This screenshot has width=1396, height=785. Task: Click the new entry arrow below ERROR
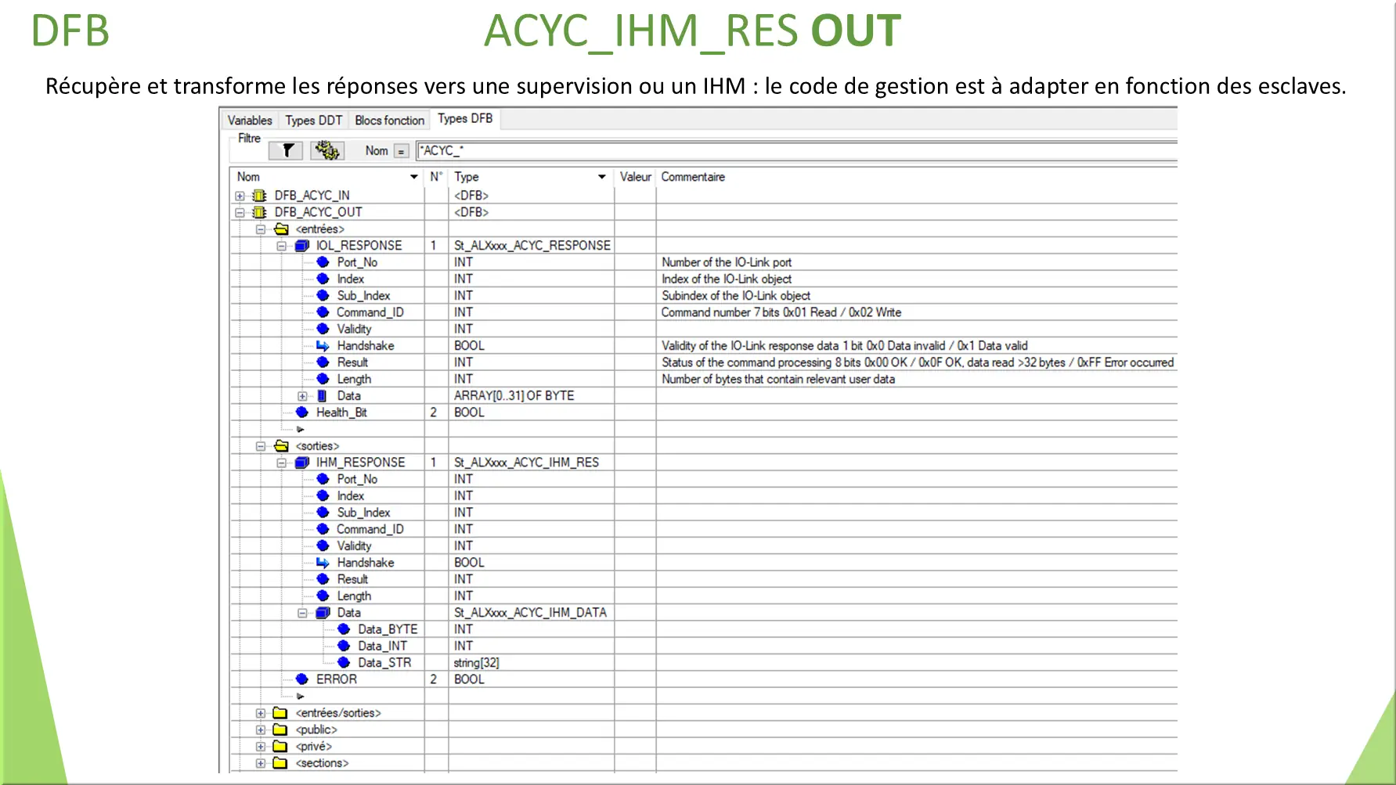pyautogui.click(x=300, y=696)
